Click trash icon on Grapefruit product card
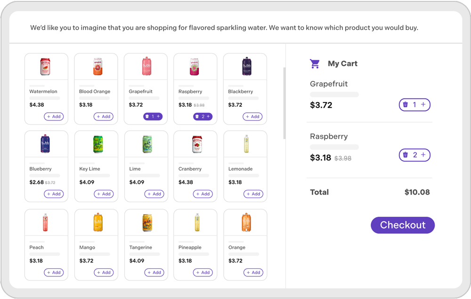 pyautogui.click(x=147, y=117)
